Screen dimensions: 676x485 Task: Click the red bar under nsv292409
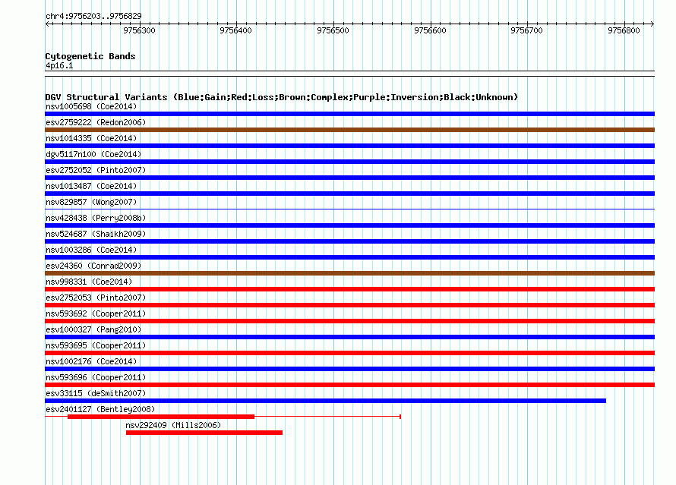(x=204, y=433)
